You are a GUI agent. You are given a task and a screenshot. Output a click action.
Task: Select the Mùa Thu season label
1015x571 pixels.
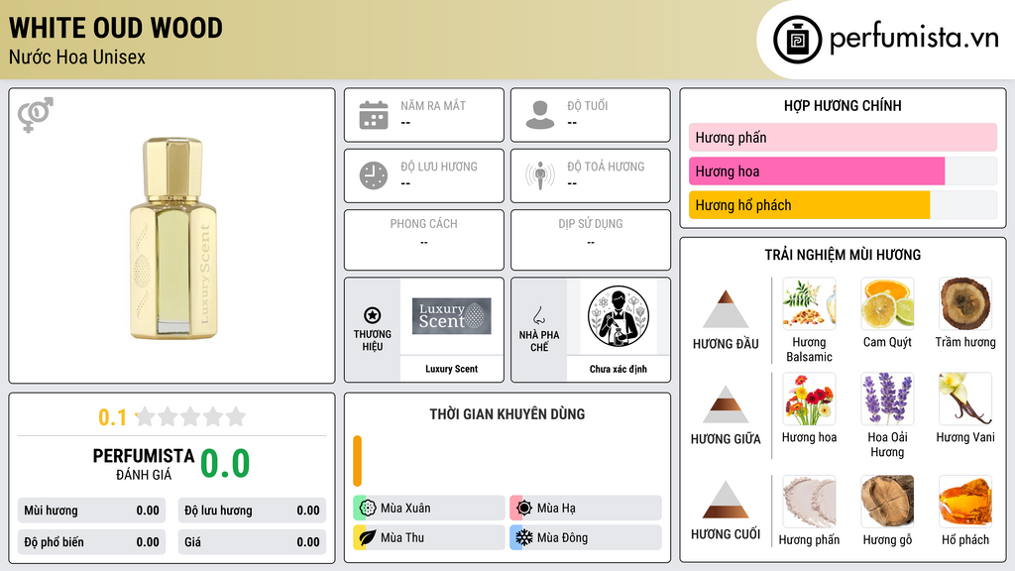[x=402, y=537]
